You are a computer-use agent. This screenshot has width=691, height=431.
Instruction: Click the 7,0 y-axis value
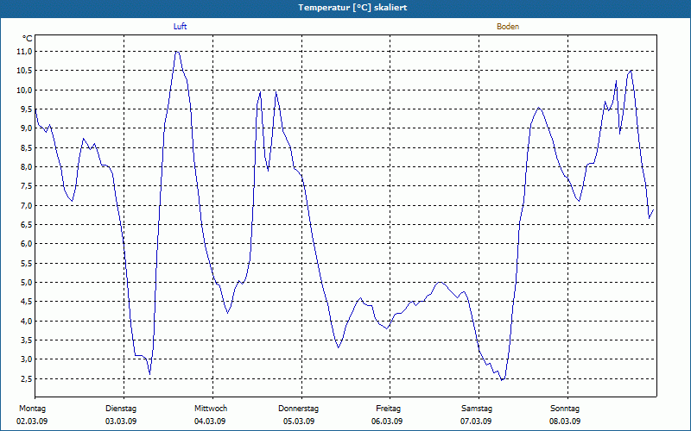(26, 205)
